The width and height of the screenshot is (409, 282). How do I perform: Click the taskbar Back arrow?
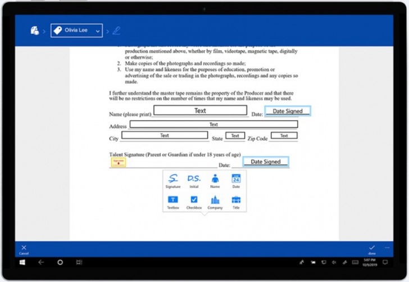coord(41,262)
